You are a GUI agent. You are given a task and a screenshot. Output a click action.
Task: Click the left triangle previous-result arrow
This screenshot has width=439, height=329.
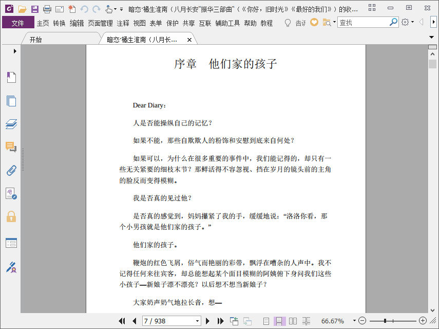point(421,22)
